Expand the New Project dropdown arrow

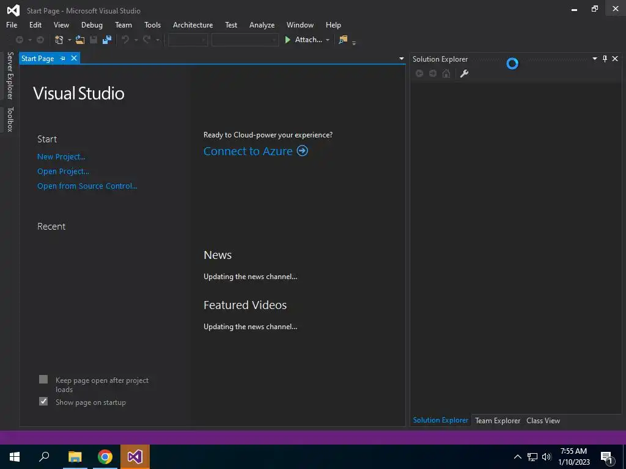tap(70, 40)
